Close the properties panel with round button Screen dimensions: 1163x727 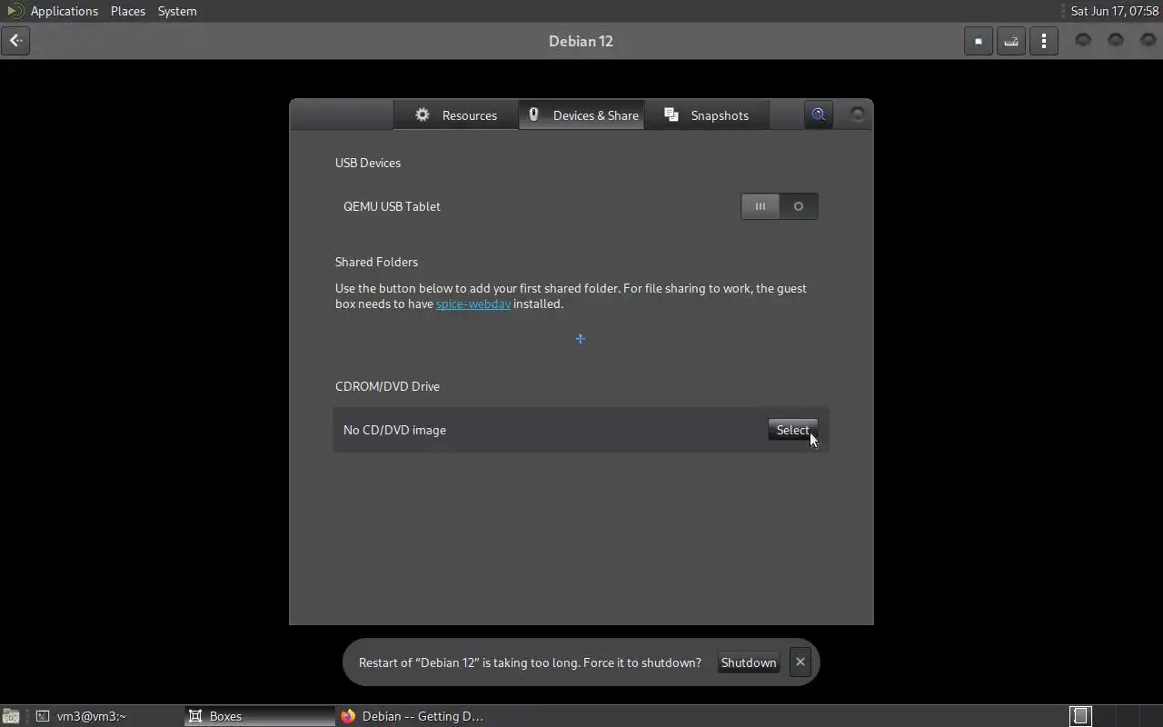click(x=857, y=115)
